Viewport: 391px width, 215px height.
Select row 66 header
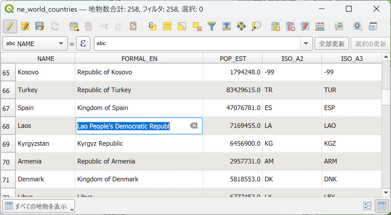[x=8, y=90]
